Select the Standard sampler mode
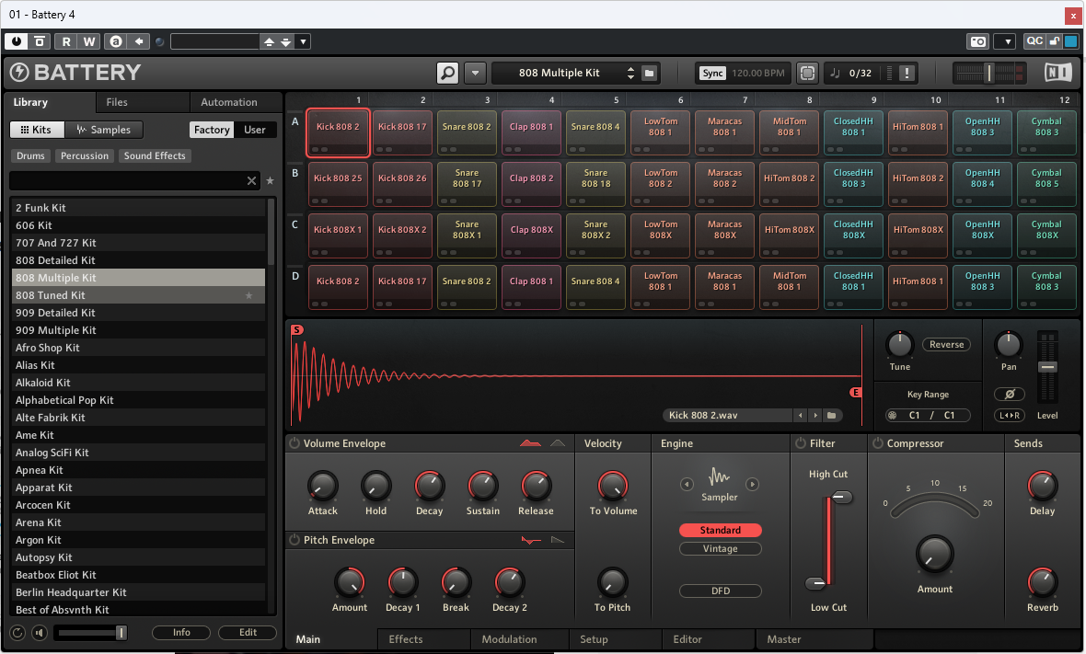1086x654 pixels. click(721, 530)
